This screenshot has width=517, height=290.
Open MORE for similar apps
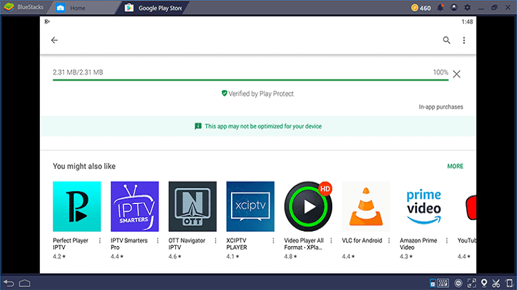(455, 166)
